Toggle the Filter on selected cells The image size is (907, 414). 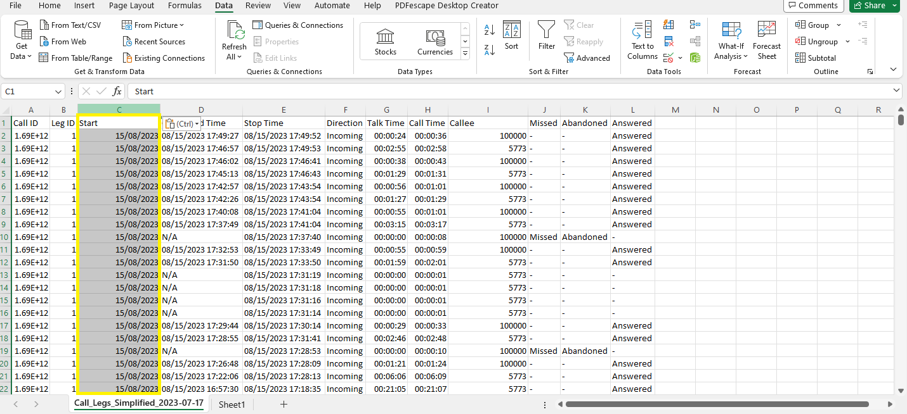click(x=547, y=35)
